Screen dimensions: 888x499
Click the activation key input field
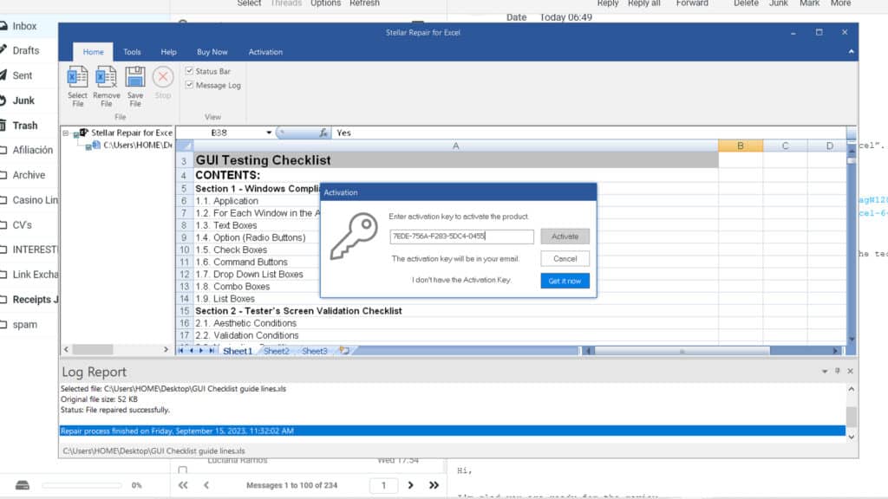point(461,237)
